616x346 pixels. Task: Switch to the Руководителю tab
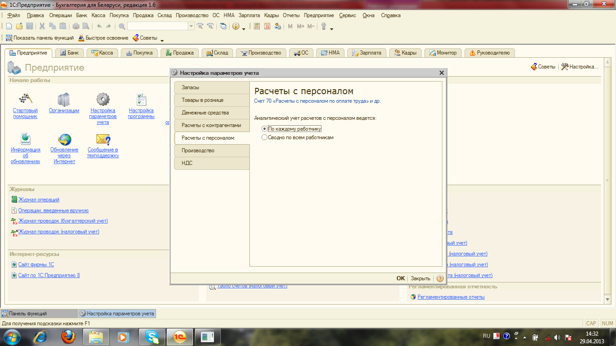pyautogui.click(x=490, y=53)
